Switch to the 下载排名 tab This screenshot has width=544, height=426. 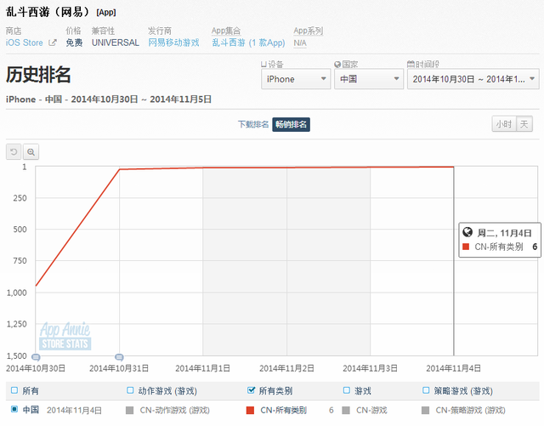(252, 124)
